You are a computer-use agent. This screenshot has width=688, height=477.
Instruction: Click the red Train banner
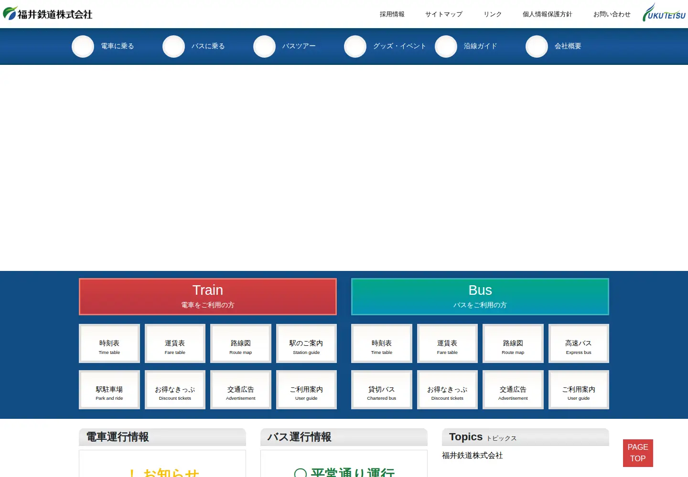pos(208,297)
